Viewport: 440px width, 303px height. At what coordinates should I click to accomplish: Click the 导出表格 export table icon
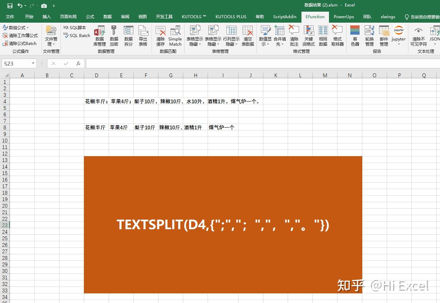(143, 35)
